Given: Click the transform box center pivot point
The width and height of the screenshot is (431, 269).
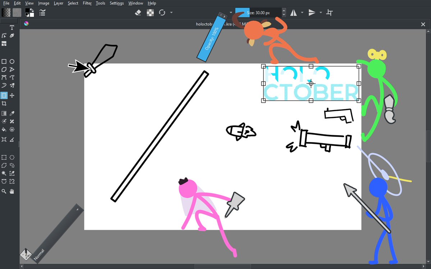Looking at the screenshot, I should pos(311,83).
